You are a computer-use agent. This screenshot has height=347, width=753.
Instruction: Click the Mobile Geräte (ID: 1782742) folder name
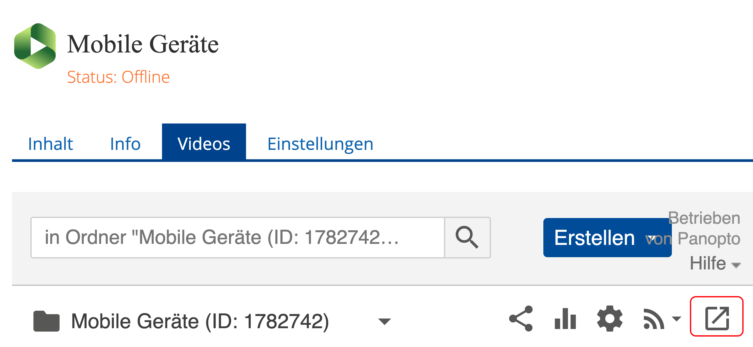[200, 321]
